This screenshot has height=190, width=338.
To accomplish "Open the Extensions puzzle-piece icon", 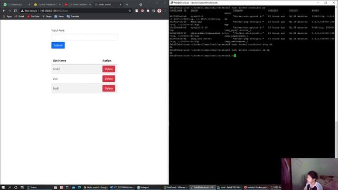I will tap(148, 11).
